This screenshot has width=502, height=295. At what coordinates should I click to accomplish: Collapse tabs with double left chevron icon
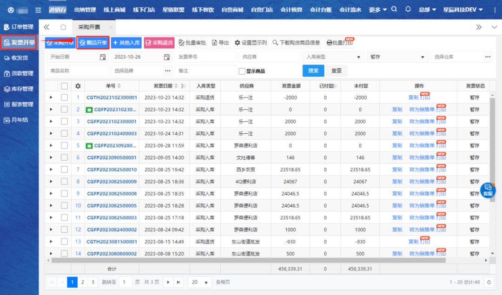(46, 27)
